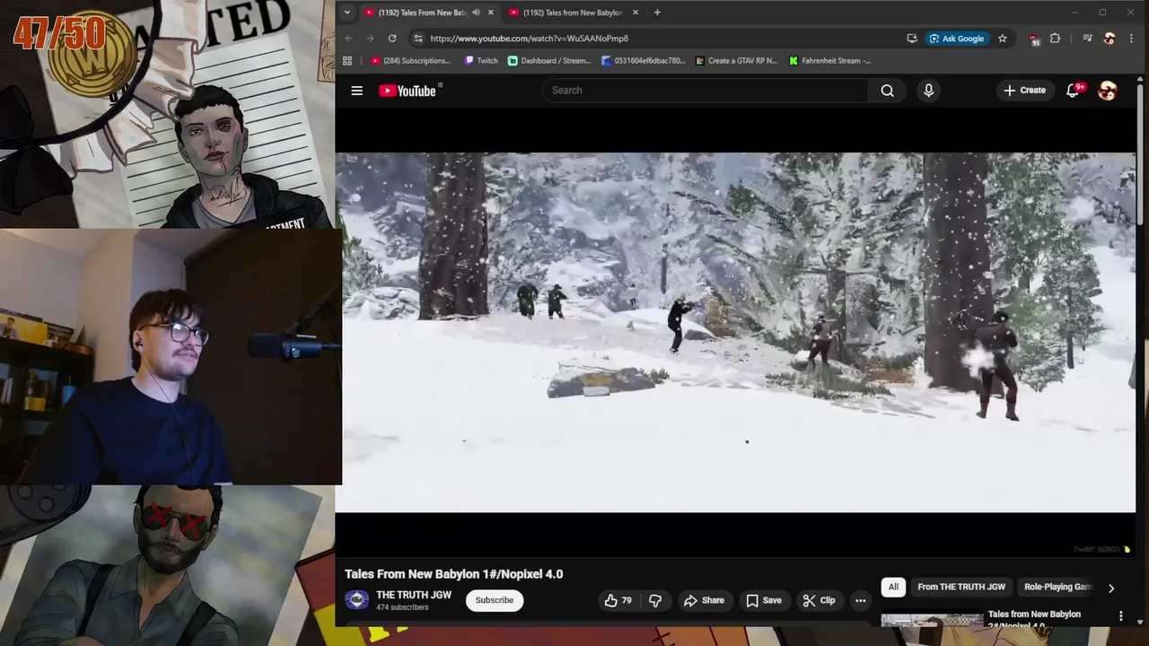Clip the video
The width and height of the screenshot is (1149, 646).
(819, 600)
